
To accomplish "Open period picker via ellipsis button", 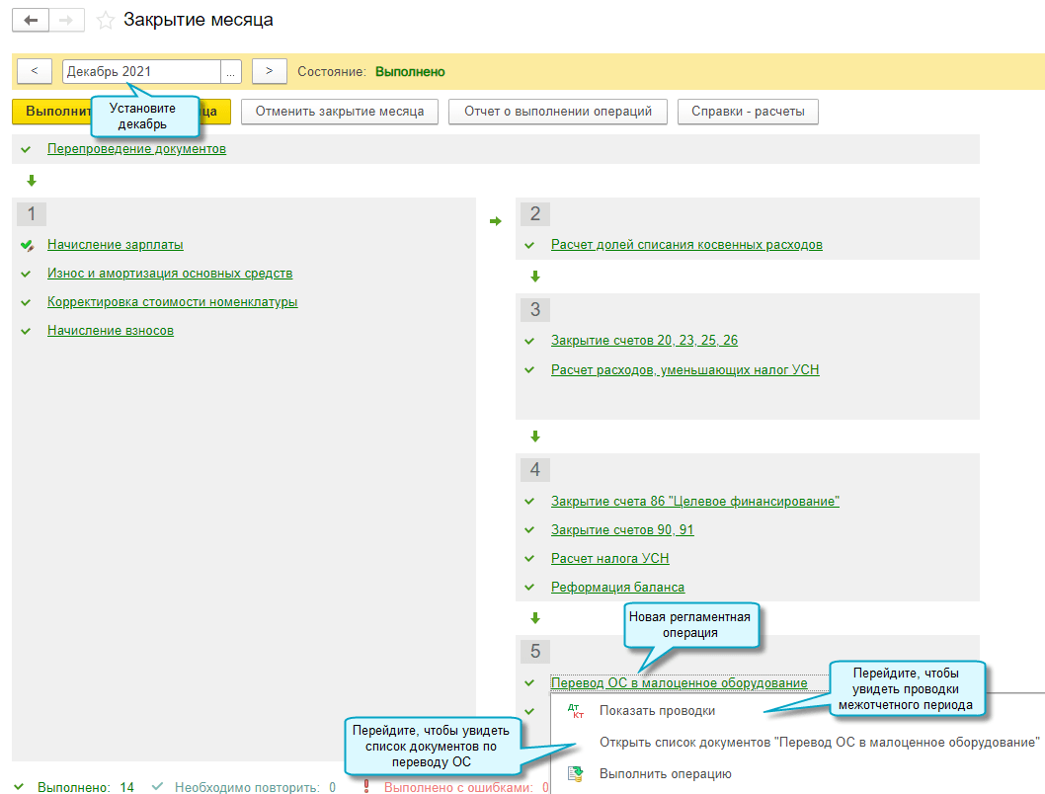I will coord(231,72).
